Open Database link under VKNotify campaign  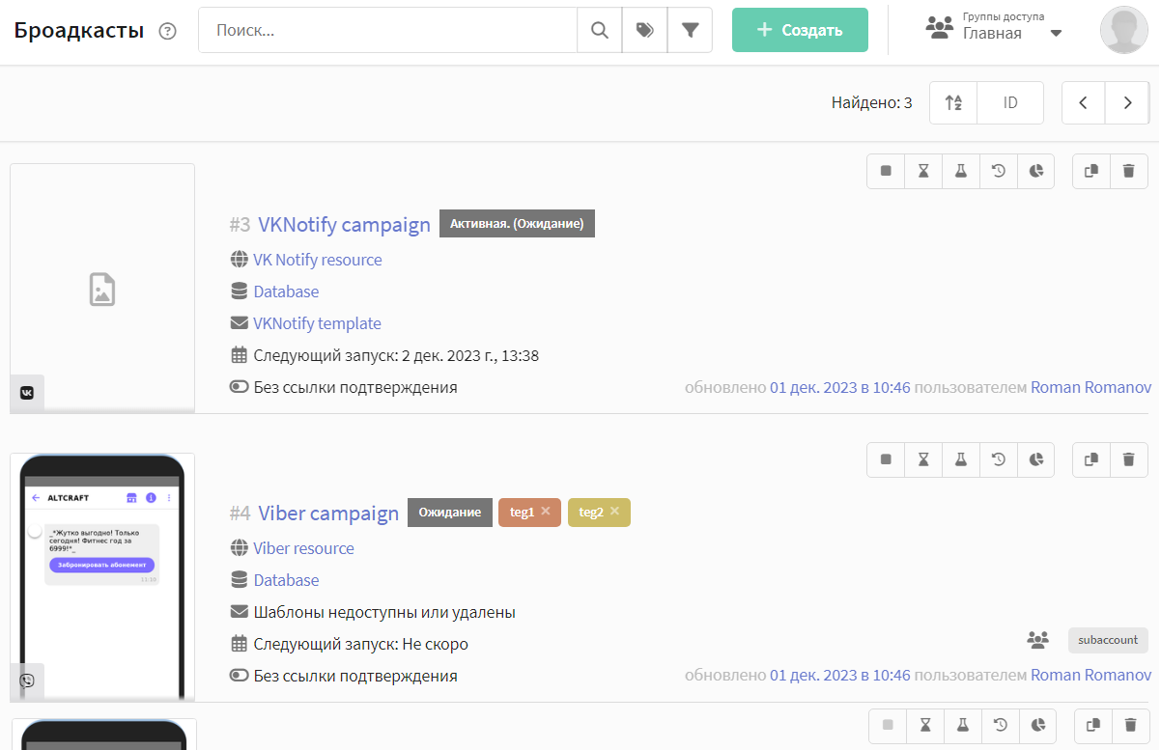point(286,292)
